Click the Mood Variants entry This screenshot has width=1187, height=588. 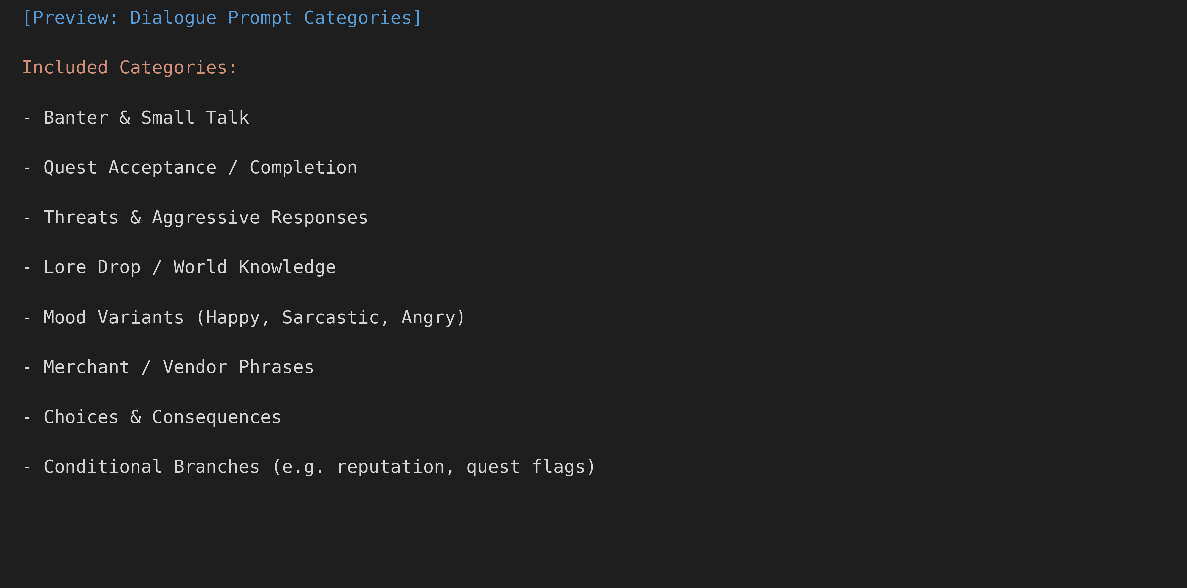click(x=244, y=317)
